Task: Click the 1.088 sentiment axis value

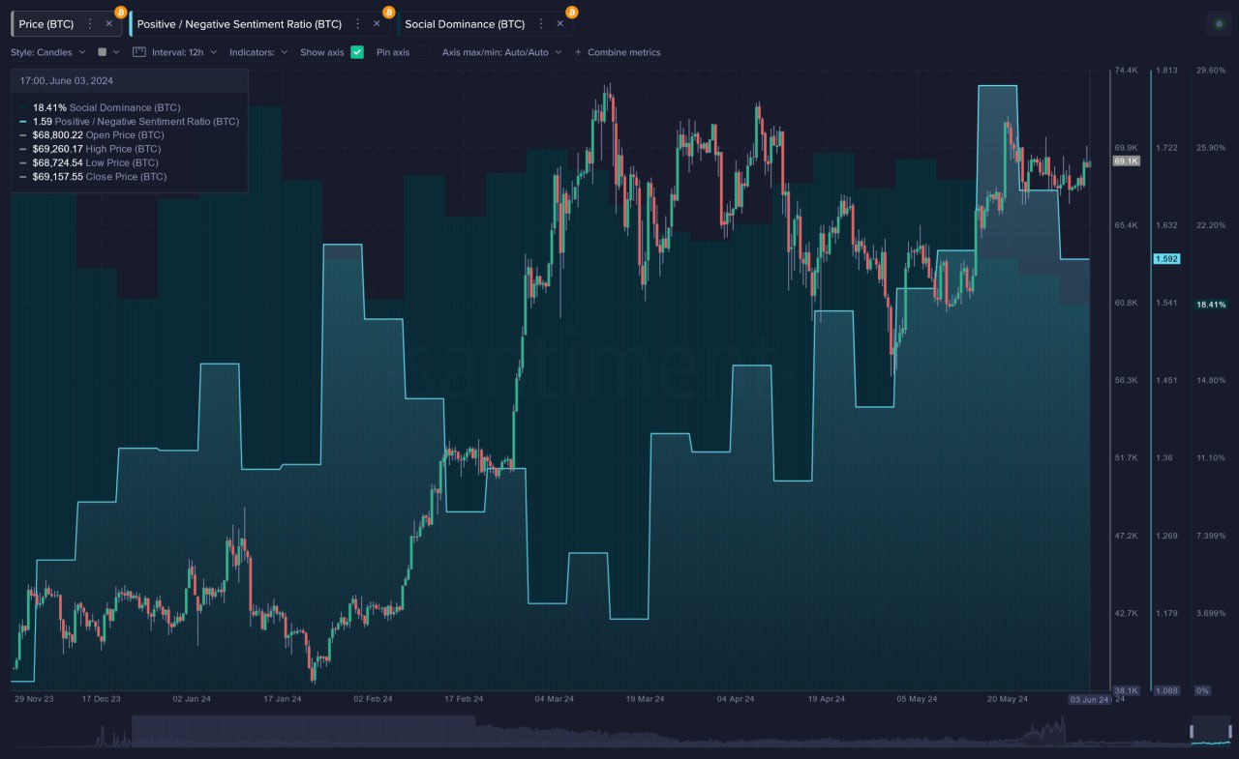Action: tap(1166, 690)
